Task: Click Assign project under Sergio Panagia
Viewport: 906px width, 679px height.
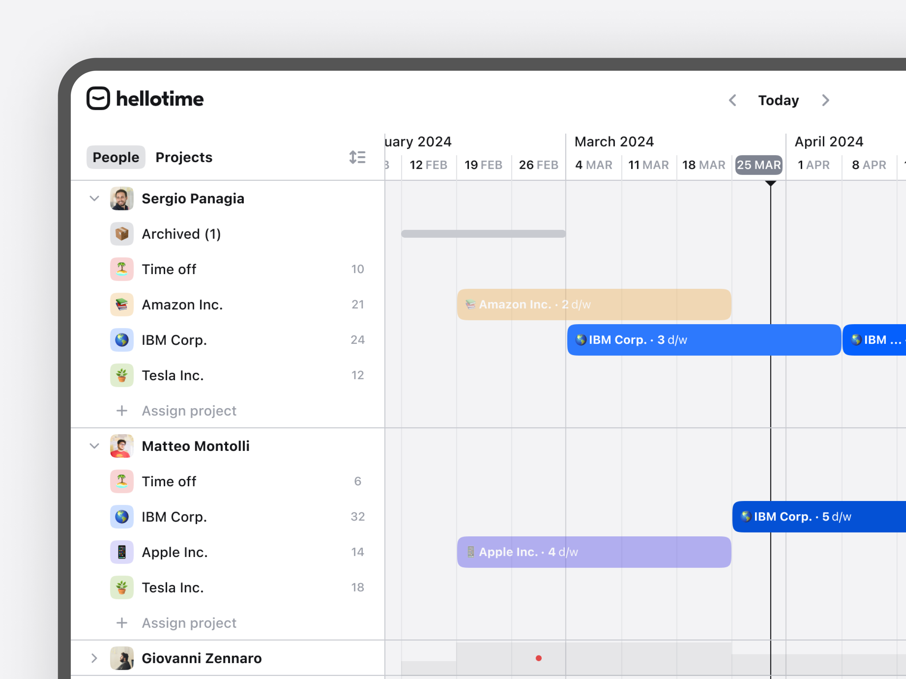Action: [189, 411]
